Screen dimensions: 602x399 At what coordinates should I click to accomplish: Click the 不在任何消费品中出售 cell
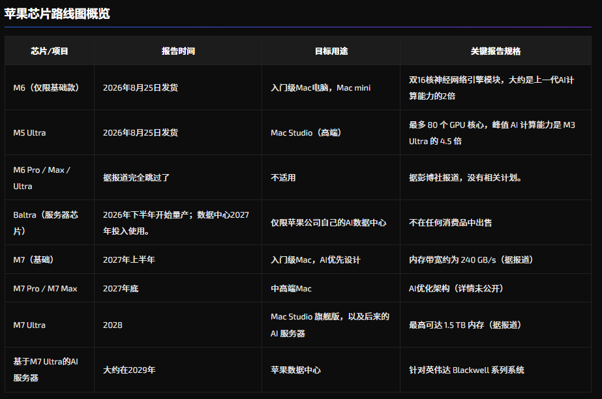click(x=496, y=222)
